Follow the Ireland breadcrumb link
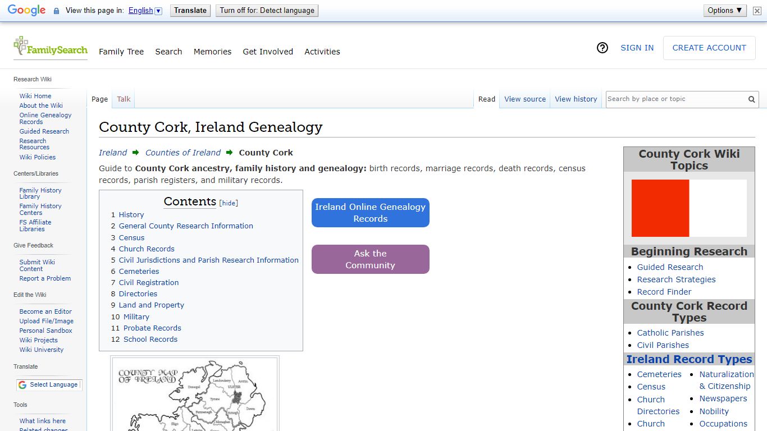This screenshot has width=767, height=431. [113, 153]
